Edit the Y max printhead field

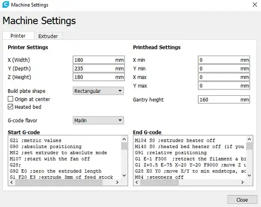[224, 86]
